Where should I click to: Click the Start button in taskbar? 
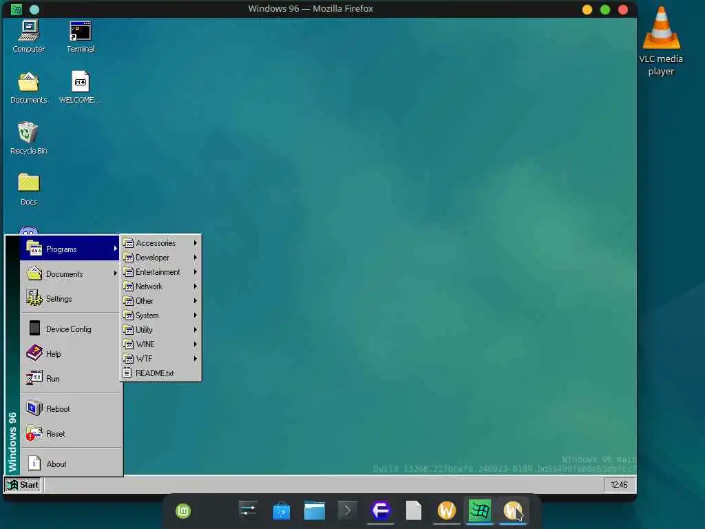(23, 485)
